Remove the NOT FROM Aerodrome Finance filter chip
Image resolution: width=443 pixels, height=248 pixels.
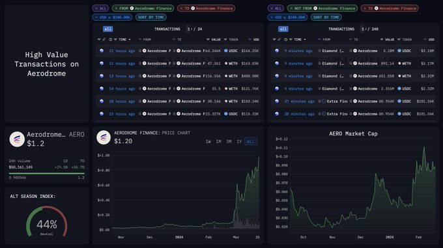pyautogui.click(x=292, y=8)
